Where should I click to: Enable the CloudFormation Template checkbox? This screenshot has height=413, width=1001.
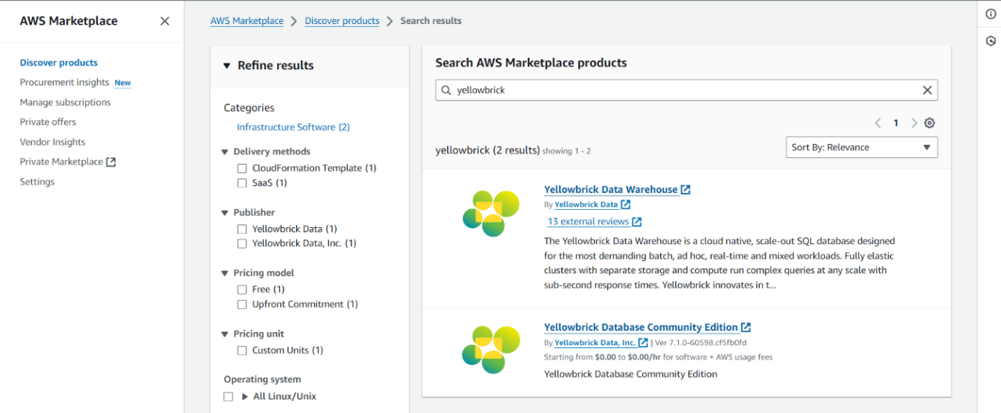pos(242,168)
